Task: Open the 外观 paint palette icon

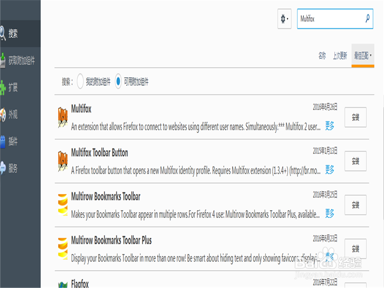Action: pyautogui.click(x=3, y=114)
